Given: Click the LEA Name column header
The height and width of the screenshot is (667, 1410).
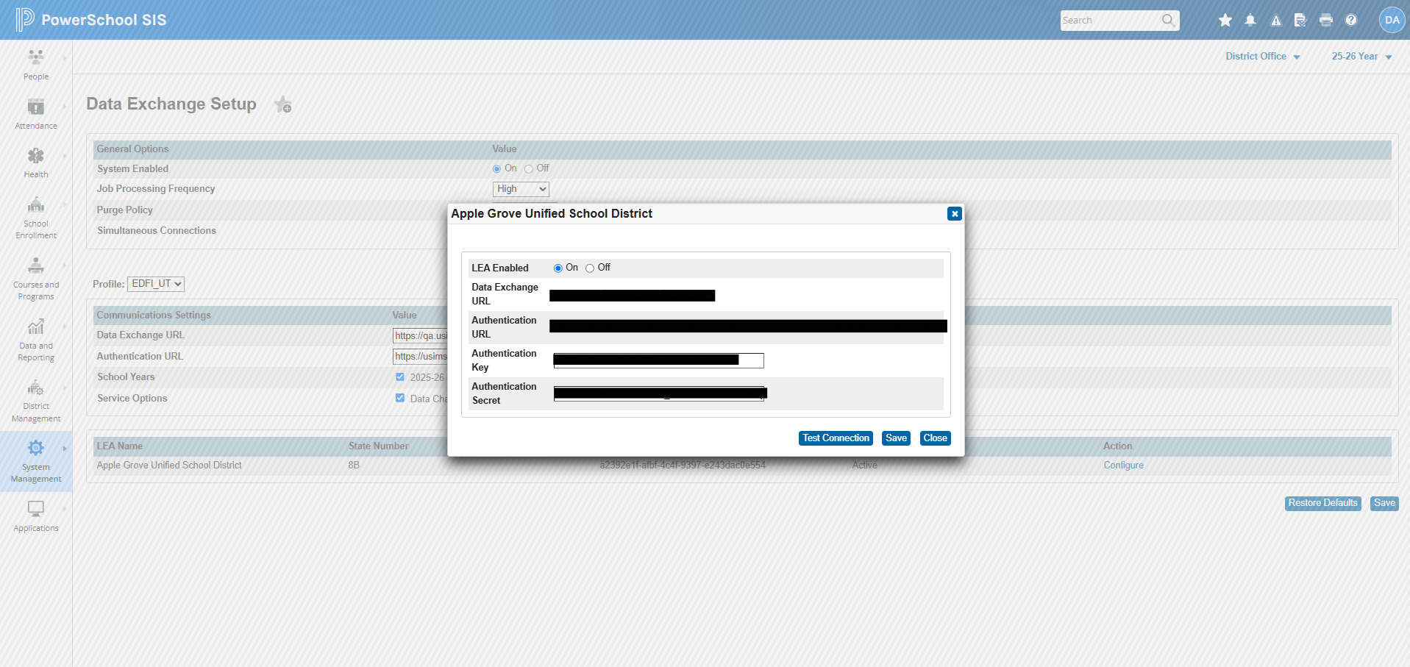Looking at the screenshot, I should pos(119,446).
